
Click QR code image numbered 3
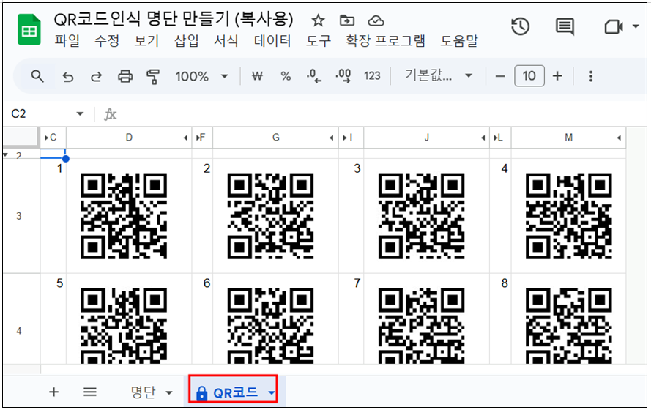(x=421, y=216)
